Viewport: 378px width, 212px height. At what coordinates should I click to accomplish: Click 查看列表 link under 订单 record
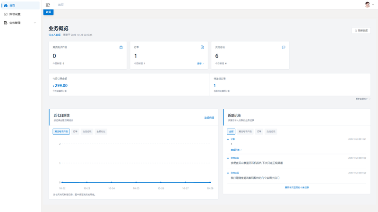click(x=236, y=150)
